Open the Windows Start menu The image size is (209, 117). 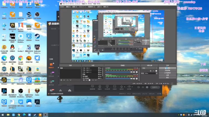pyautogui.click(x=3, y=115)
